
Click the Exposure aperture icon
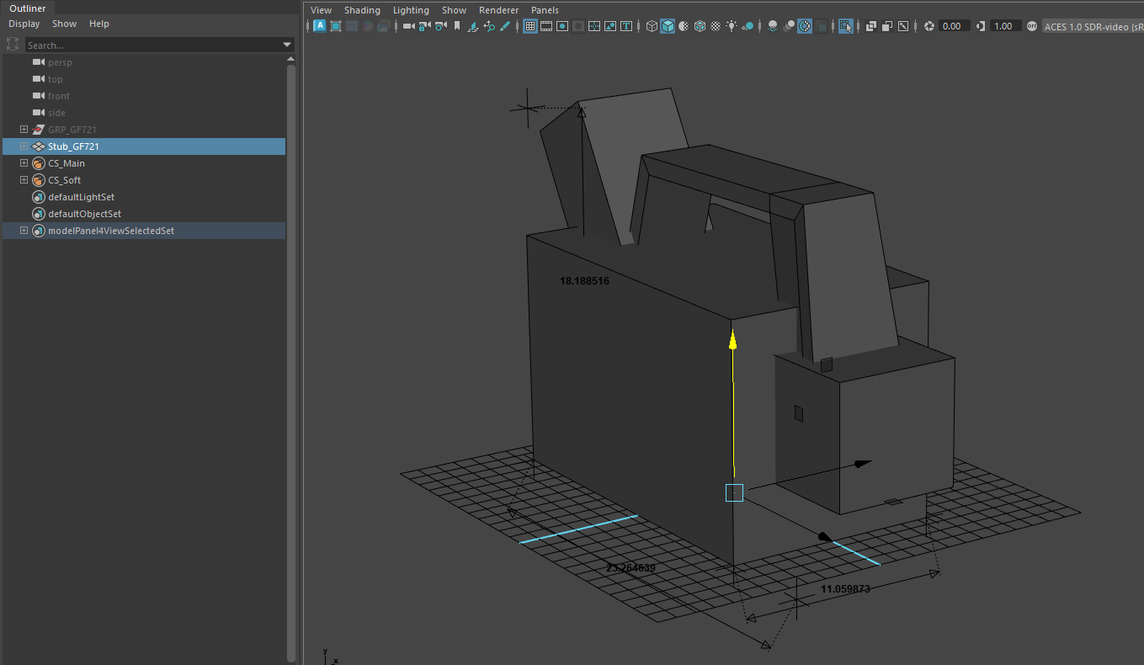[x=928, y=26]
